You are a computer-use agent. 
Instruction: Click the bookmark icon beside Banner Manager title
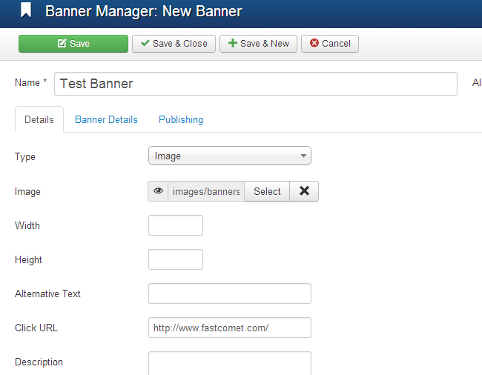[26, 11]
